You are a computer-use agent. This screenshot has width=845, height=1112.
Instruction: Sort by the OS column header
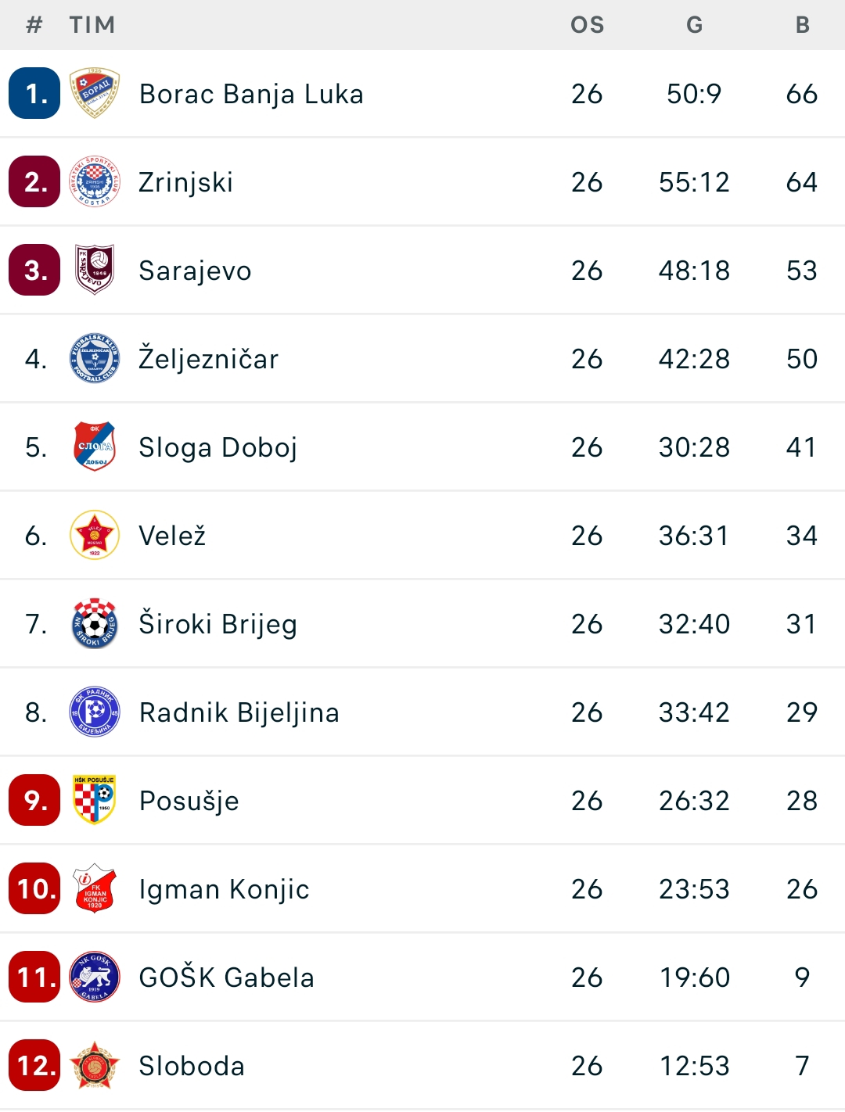click(588, 25)
